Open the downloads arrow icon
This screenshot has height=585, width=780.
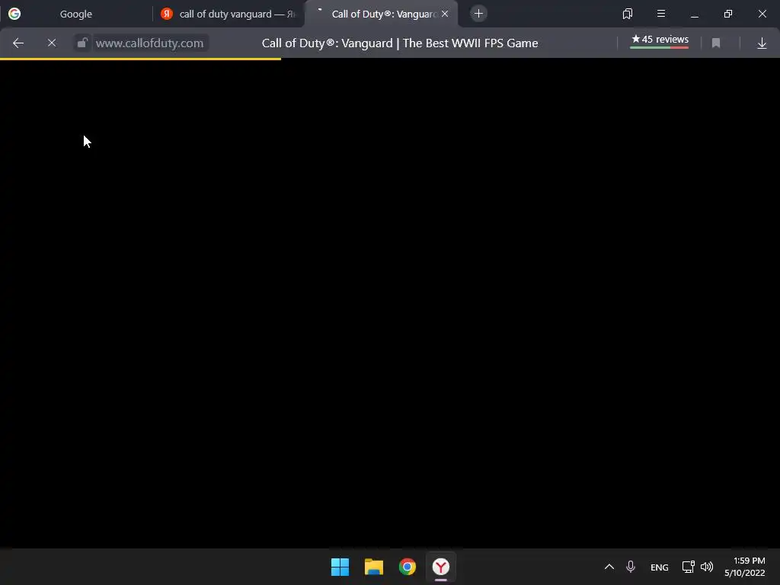pos(762,43)
